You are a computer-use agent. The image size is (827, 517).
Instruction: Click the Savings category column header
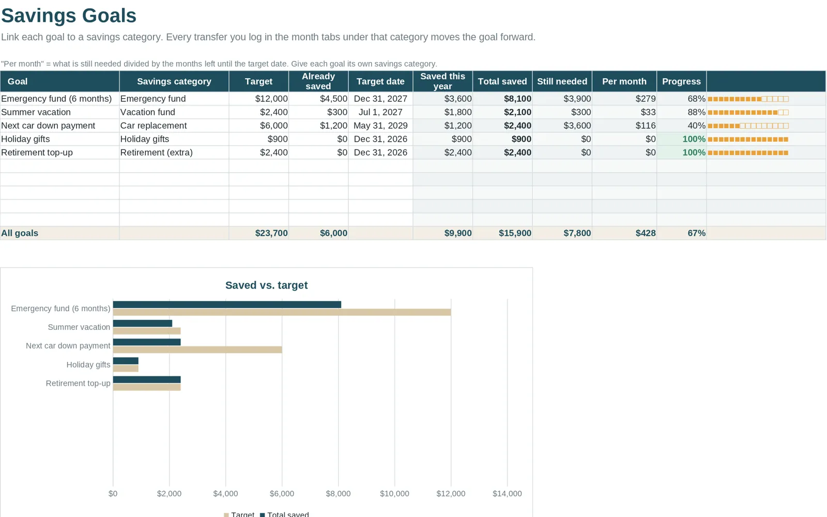tap(174, 81)
